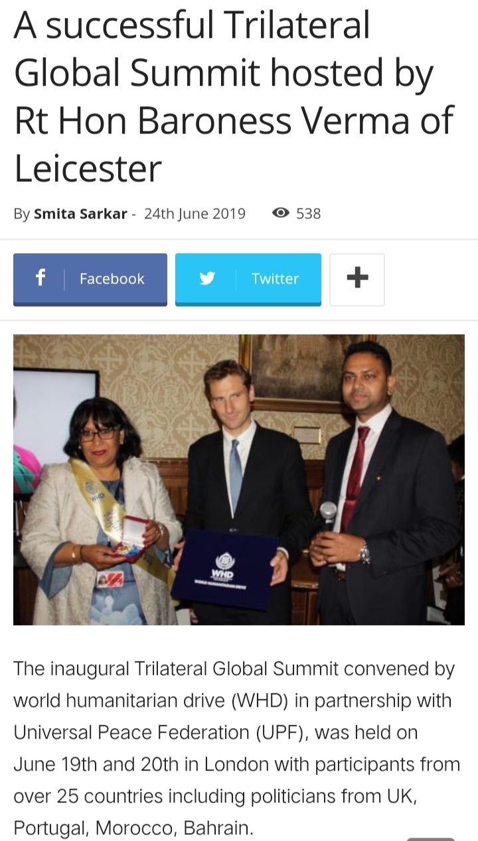Click the inaugural summit intro paragraph

click(237, 748)
